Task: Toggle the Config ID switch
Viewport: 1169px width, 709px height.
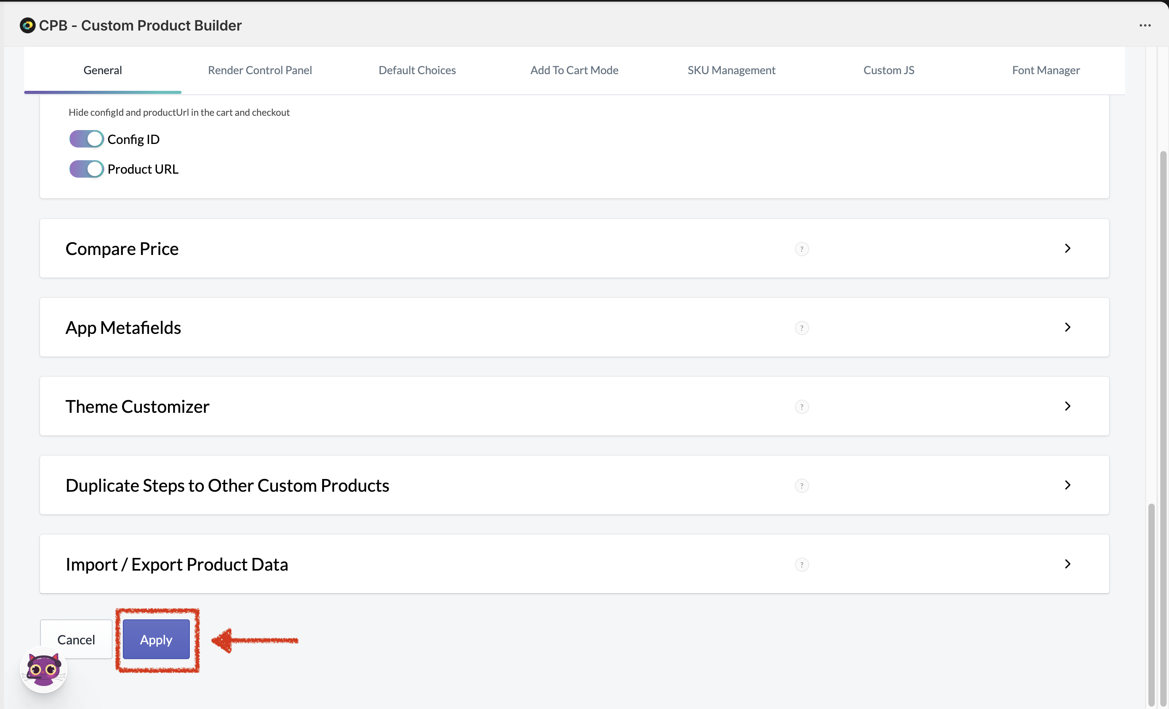Action: (86, 139)
